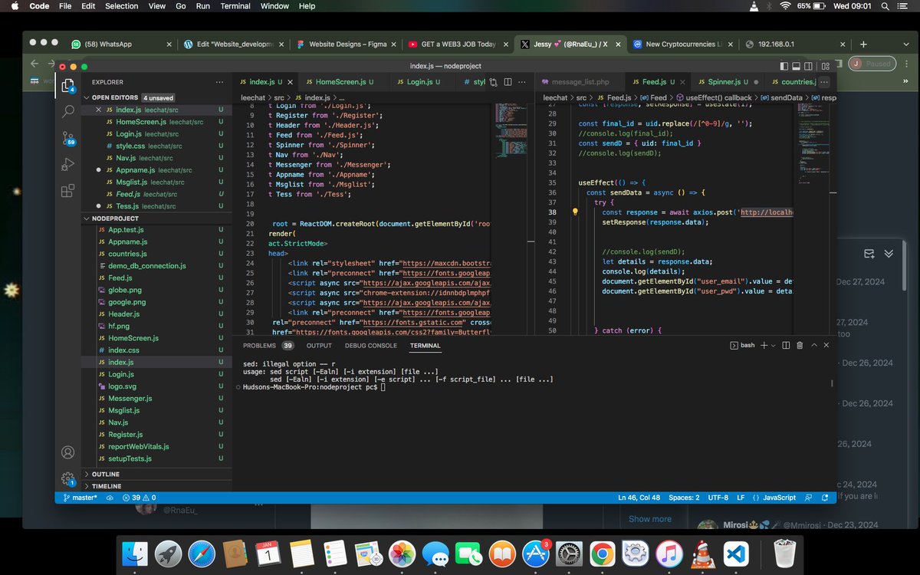Split the left editor group

507,81
